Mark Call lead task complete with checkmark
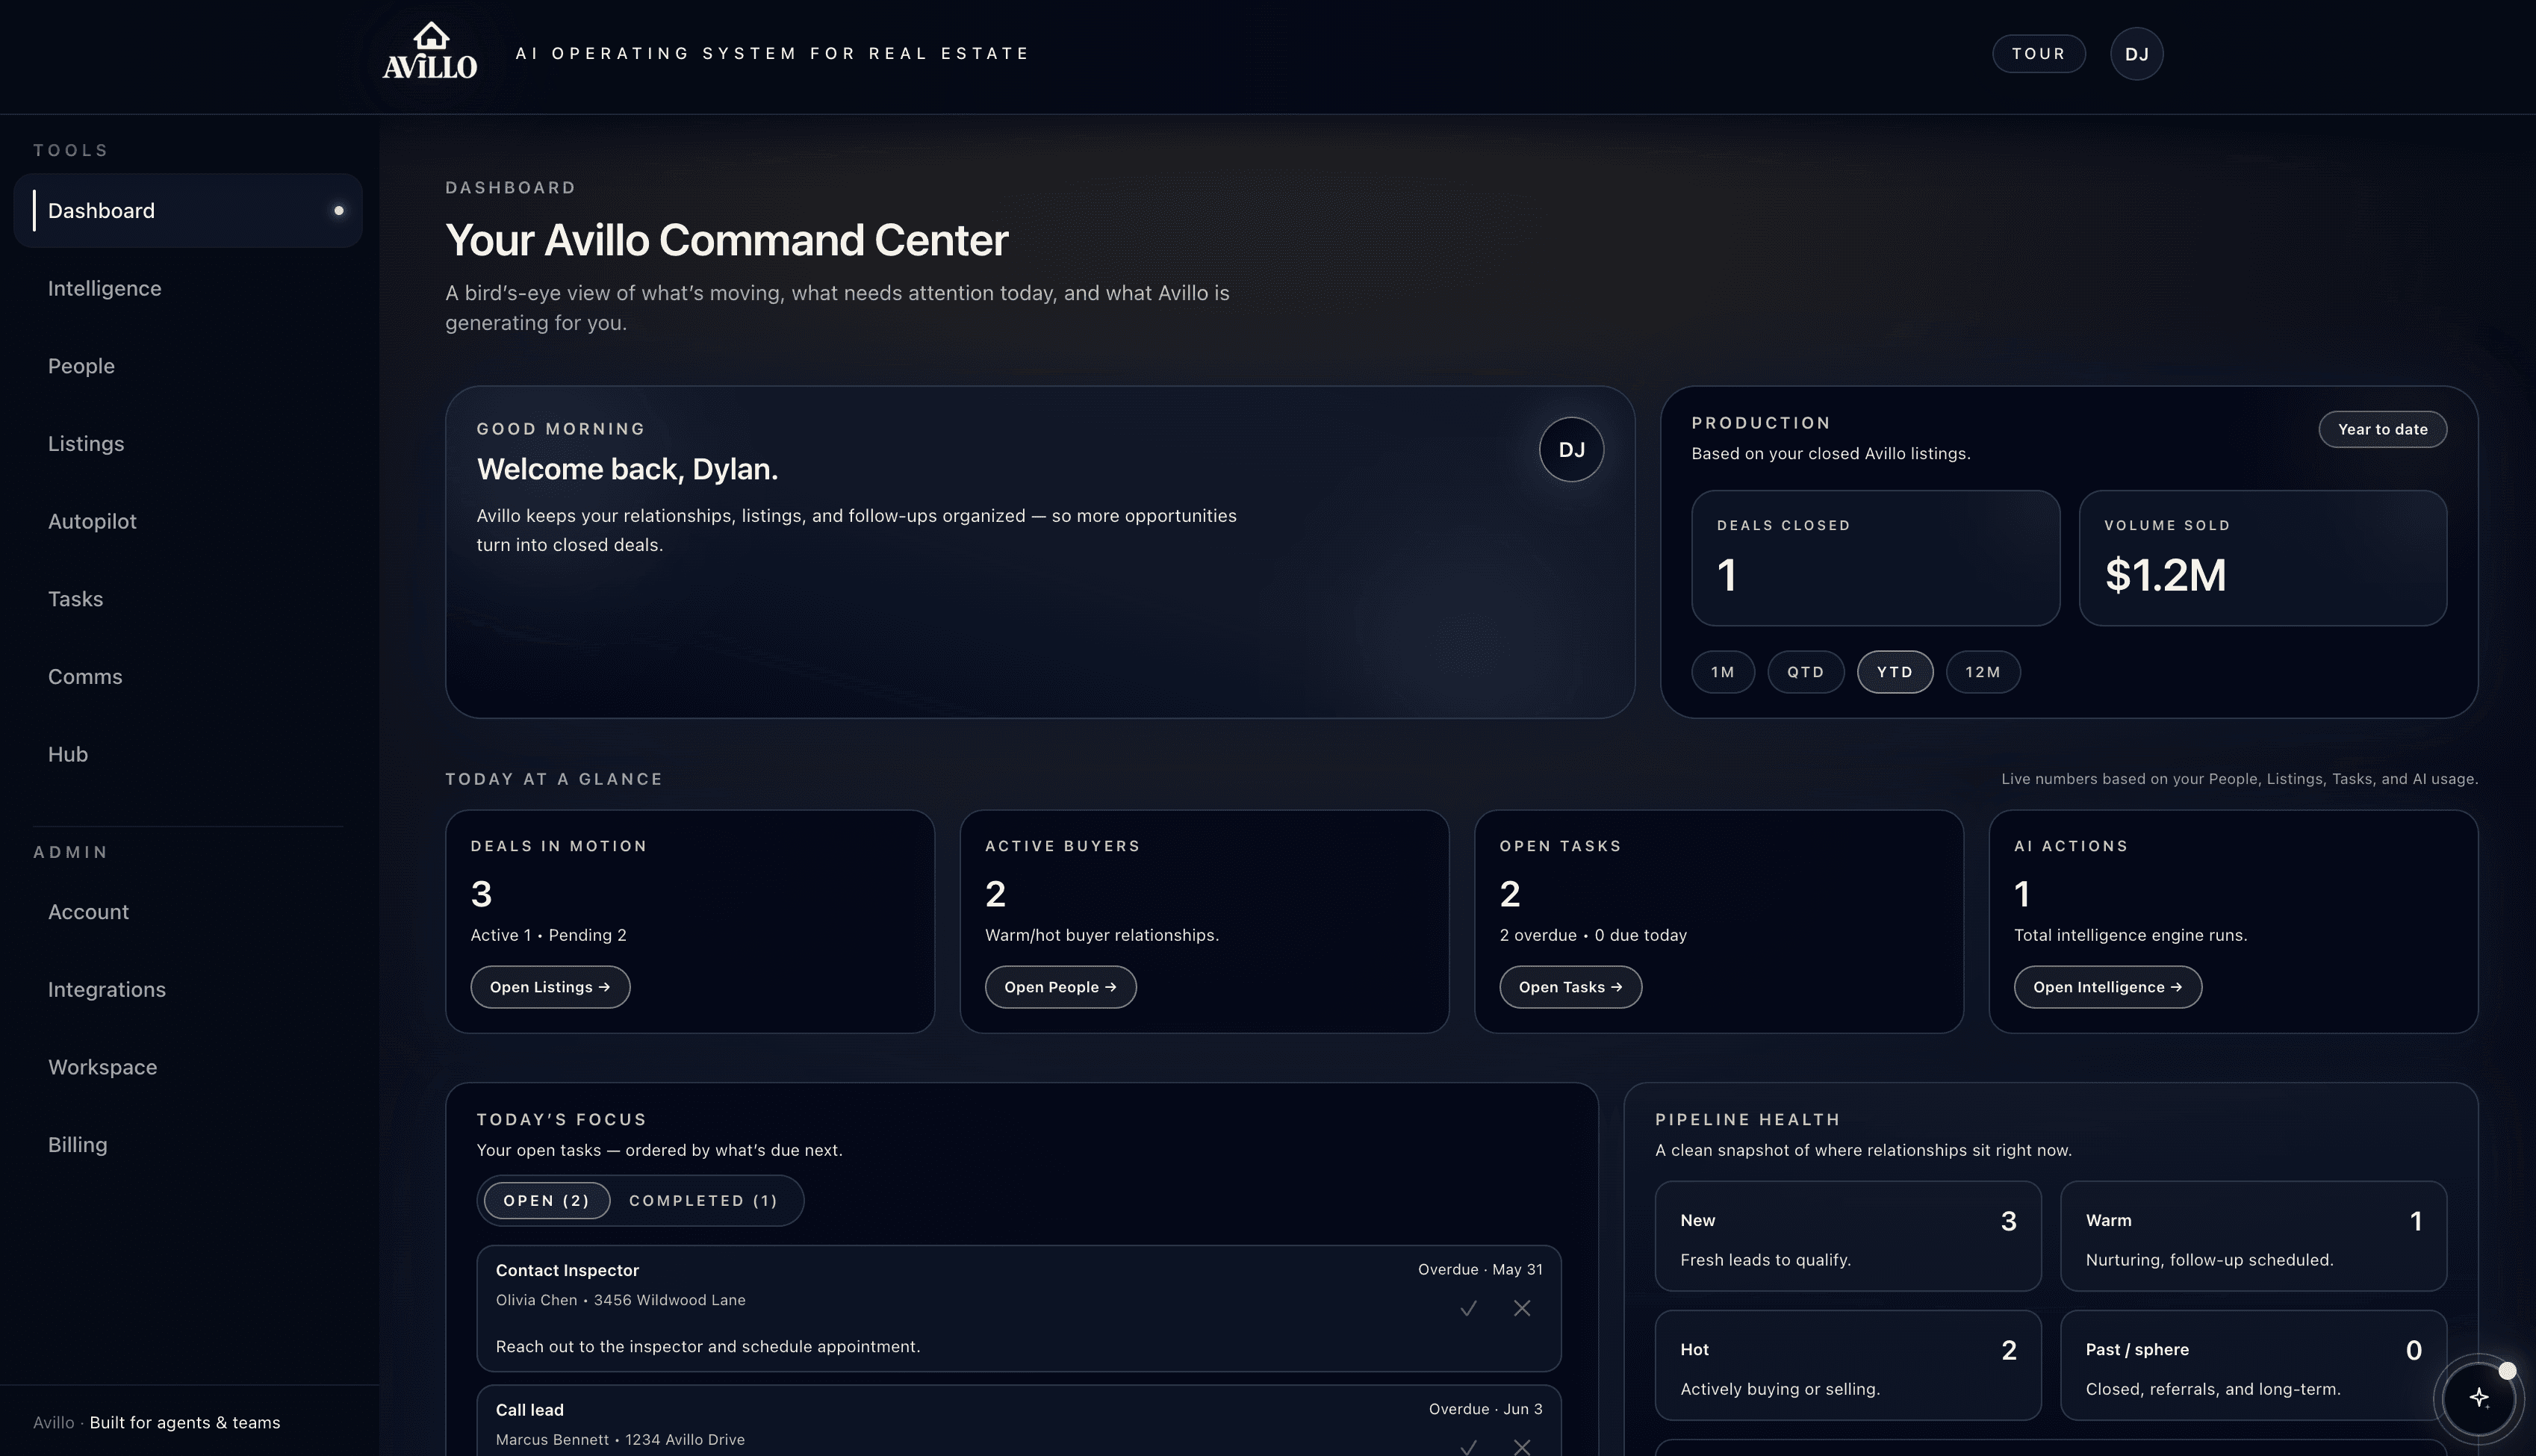The height and width of the screenshot is (1456, 2536). (x=1468, y=1446)
